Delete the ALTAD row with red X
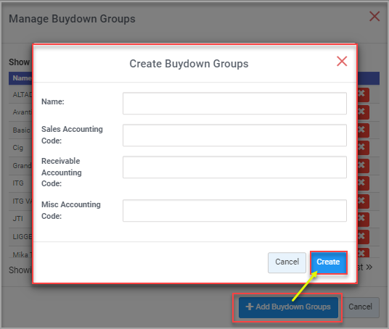389x329 pixels. pyautogui.click(x=363, y=95)
